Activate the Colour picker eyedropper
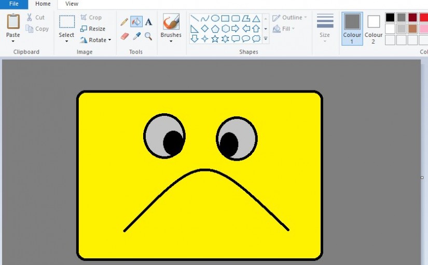The image size is (428, 265). click(136, 36)
